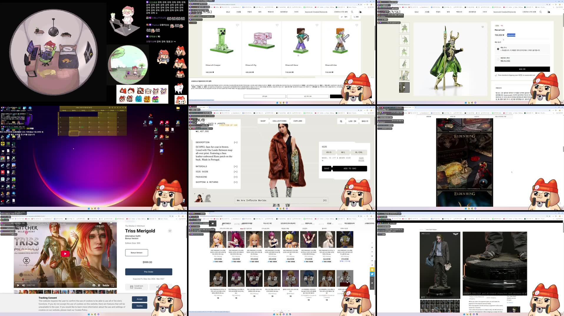Open the Minecraft Steve product thumbnail
Viewport: 564px width, 316px height.
click(x=301, y=41)
